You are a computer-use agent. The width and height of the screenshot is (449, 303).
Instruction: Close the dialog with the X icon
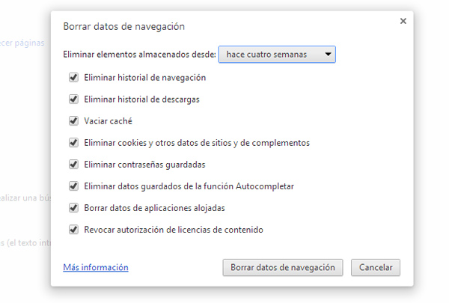coord(403,21)
